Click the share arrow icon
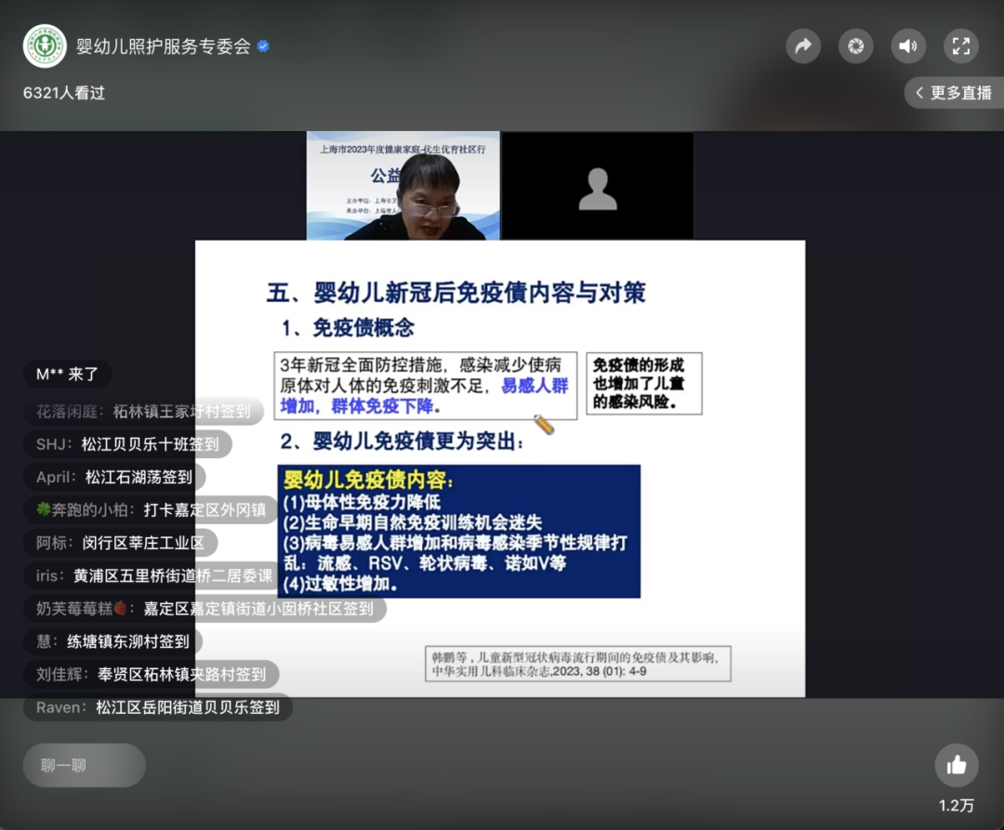Image resolution: width=1004 pixels, height=830 pixels. 803,46
